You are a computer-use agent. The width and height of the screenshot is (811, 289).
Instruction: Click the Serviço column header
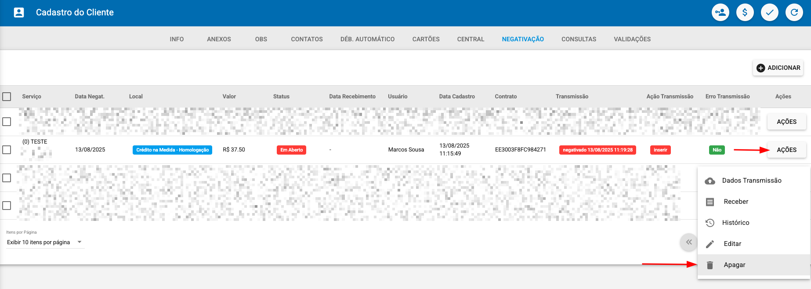pos(32,97)
